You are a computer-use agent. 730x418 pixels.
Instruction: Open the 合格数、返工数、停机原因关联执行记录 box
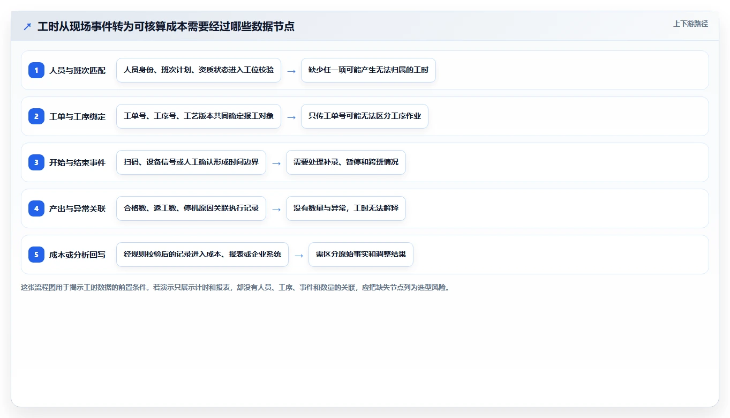tap(191, 208)
